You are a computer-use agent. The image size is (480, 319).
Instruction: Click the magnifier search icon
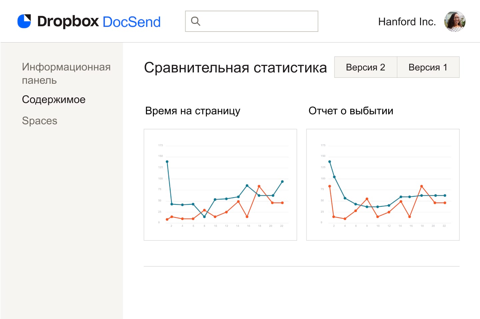coord(196,21)
